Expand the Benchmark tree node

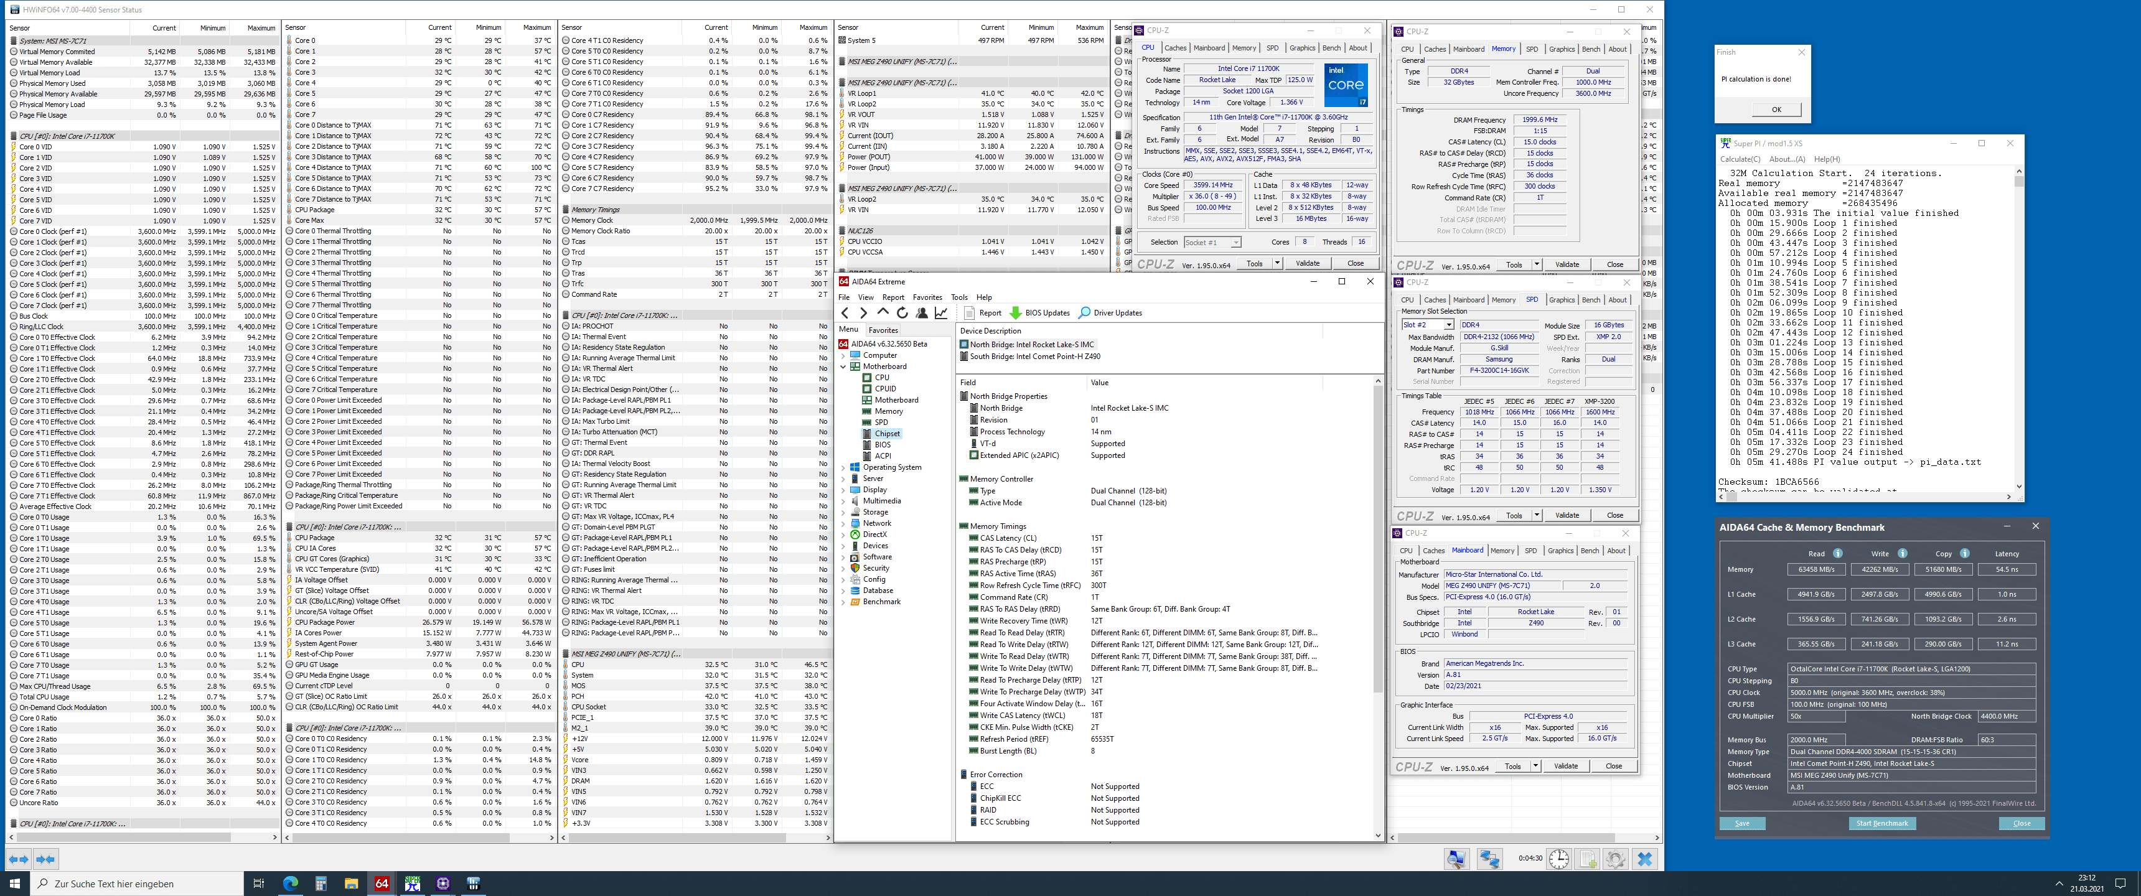(843, 602)
